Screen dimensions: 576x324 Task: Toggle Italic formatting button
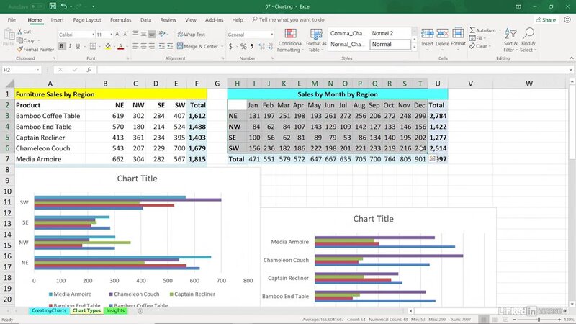pyautogui.click(x=71, y=46)
